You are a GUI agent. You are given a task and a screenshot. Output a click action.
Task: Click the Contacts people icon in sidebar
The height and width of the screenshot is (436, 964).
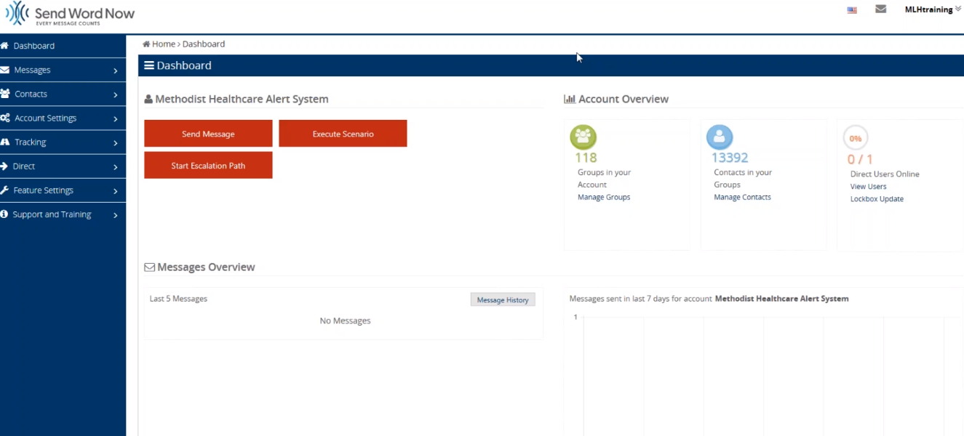(5, 94)
